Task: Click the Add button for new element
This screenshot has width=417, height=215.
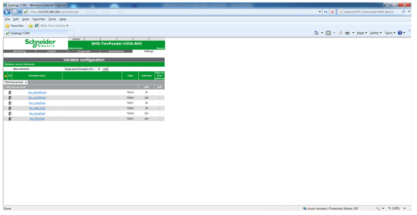Action: pos(106,69)
